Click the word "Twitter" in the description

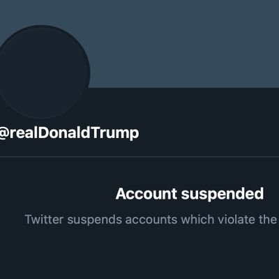click(44, 220)
